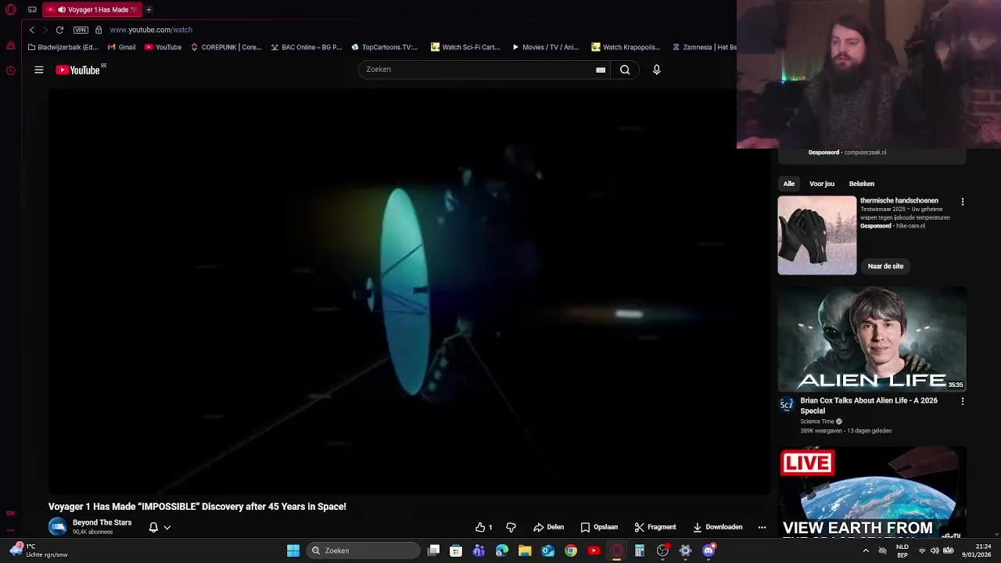1001x563 pixels.
Task: Select the Alle filter chip
Action: click(x=789, y=184)
